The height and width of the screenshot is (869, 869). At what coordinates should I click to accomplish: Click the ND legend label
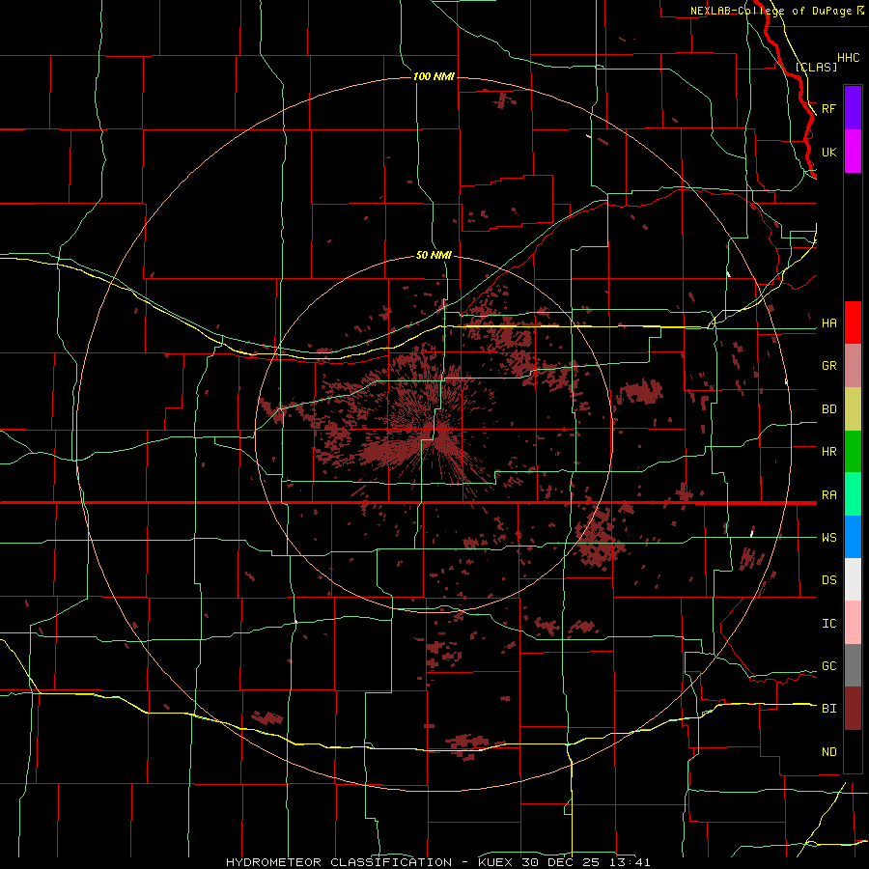click(828, 752)
